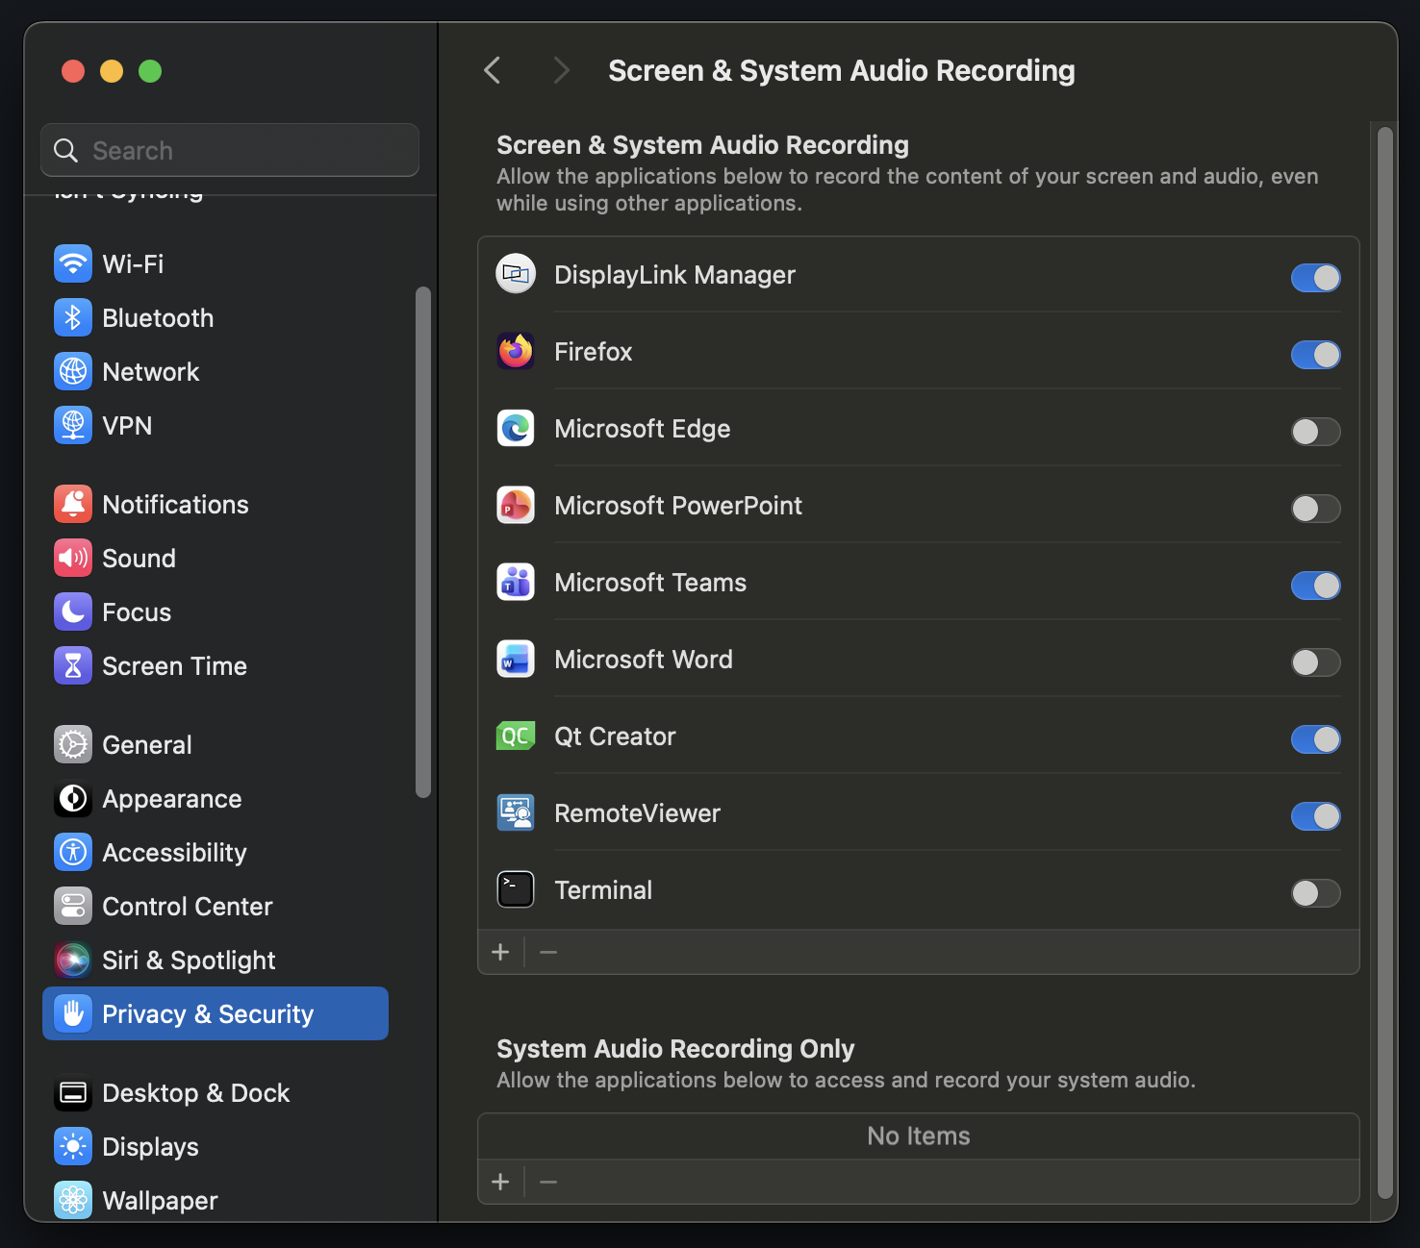Click the VPN sidebar icon
This screenshot has width=1420, height=1248.
tap(126, 425)
